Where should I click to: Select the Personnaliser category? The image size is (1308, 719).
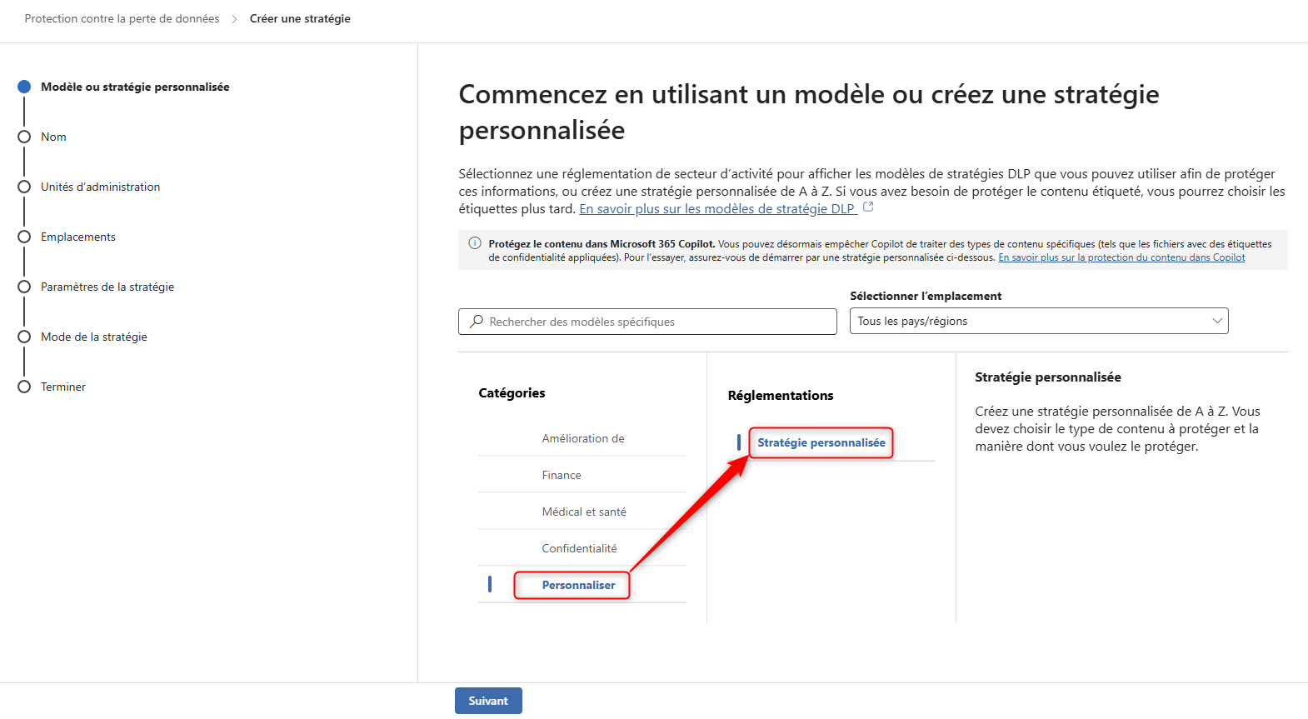[578, 585]
